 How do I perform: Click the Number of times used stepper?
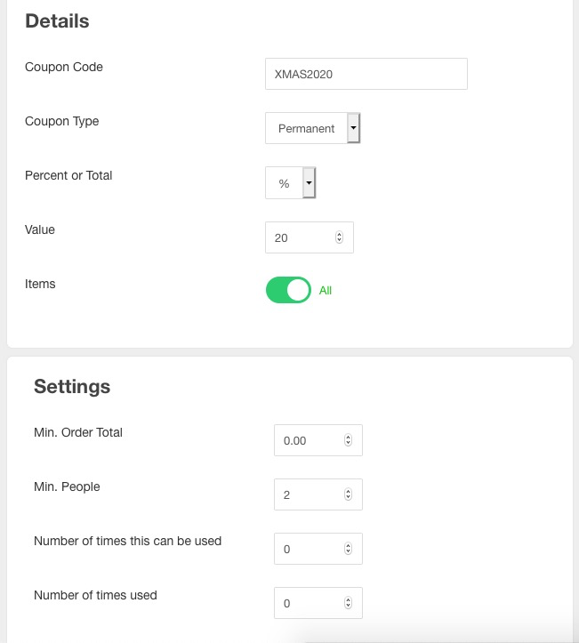tap(348, 603)
